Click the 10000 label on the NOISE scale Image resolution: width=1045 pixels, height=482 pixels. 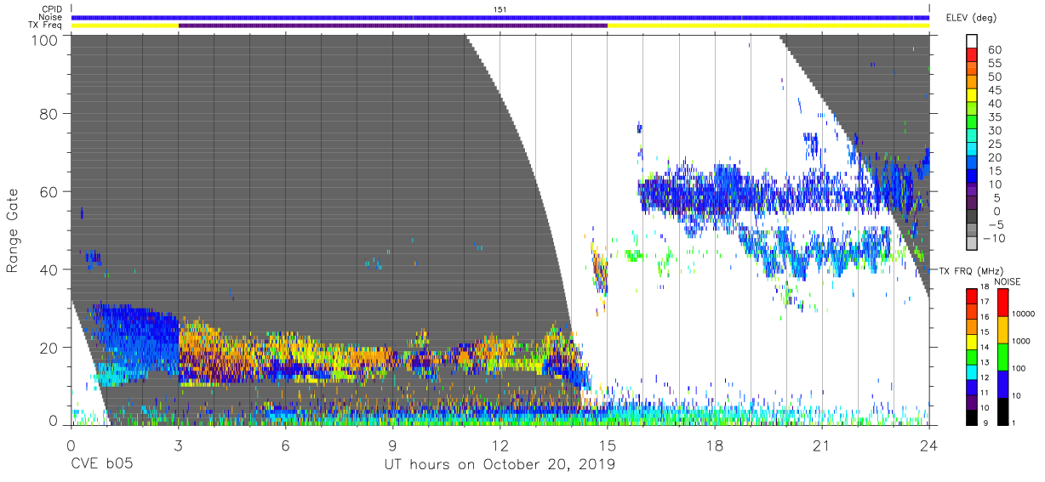point(1025,315)
